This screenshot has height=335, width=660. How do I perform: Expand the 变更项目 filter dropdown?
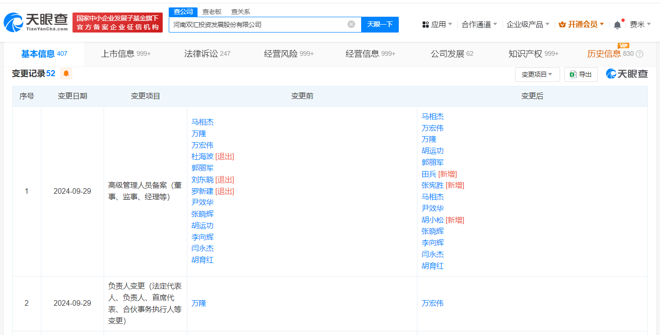(537, 74)
